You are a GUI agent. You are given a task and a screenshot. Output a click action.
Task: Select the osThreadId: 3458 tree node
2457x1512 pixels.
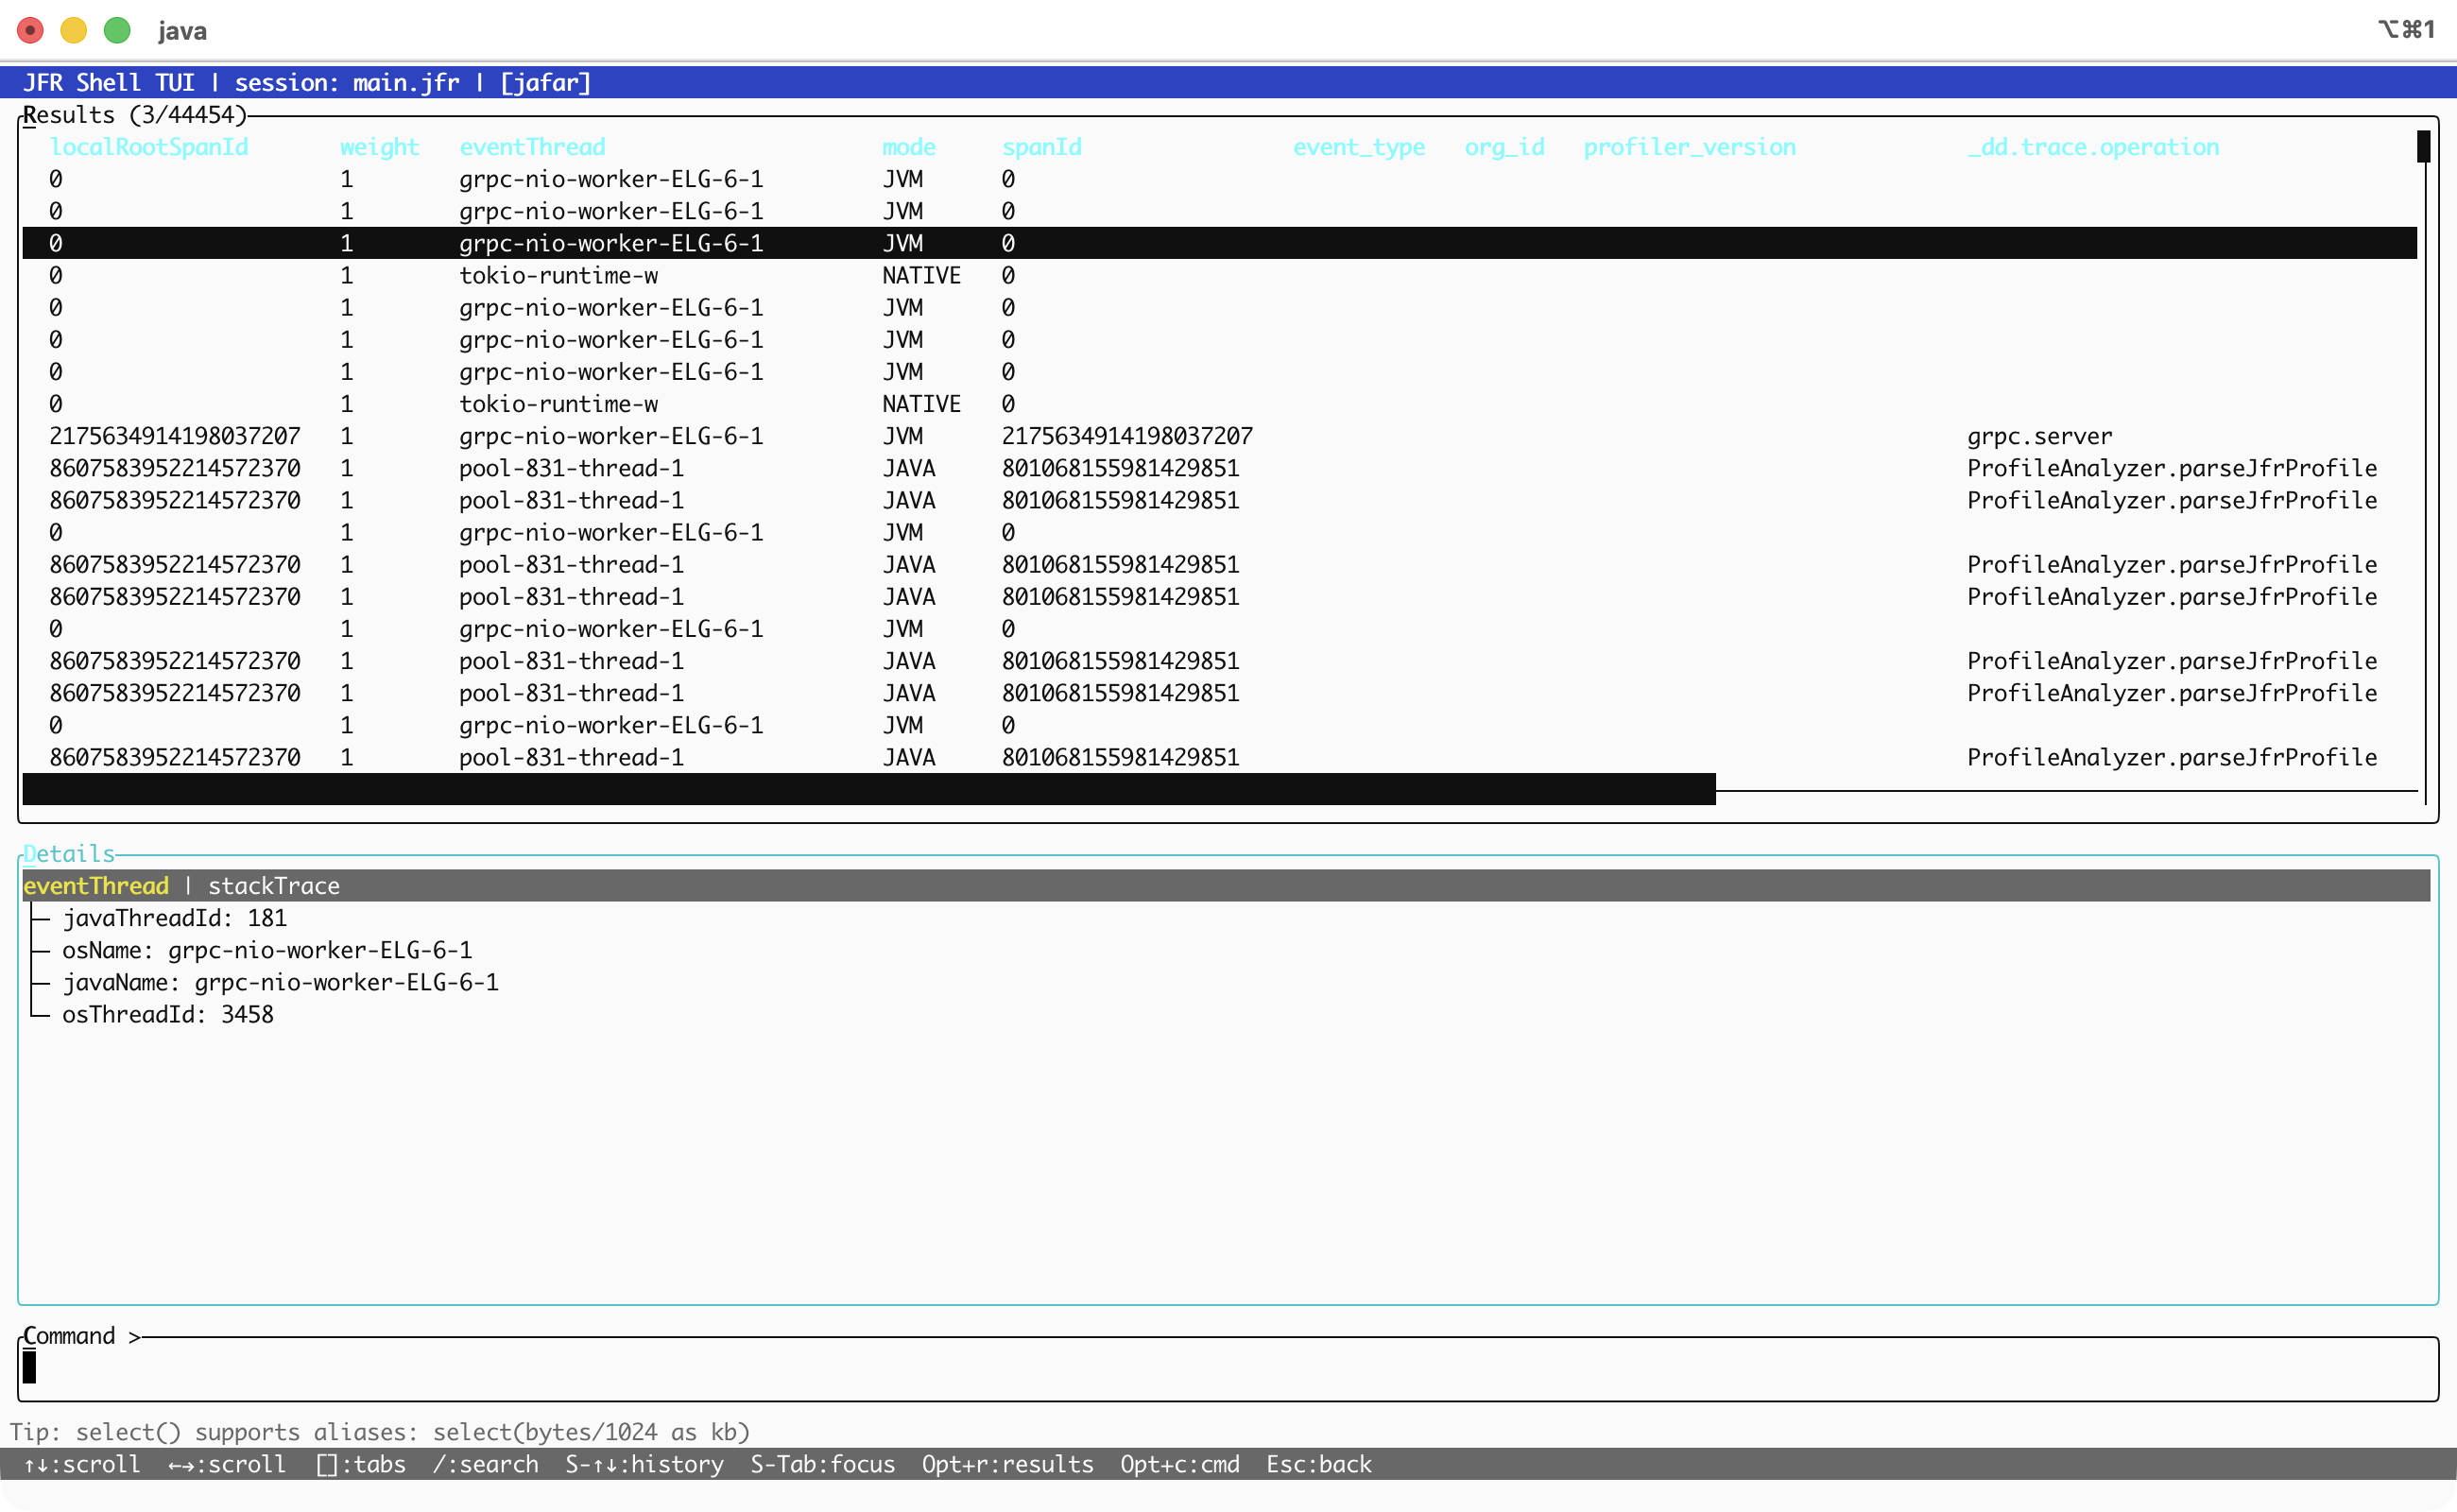tap(167, 1014)
